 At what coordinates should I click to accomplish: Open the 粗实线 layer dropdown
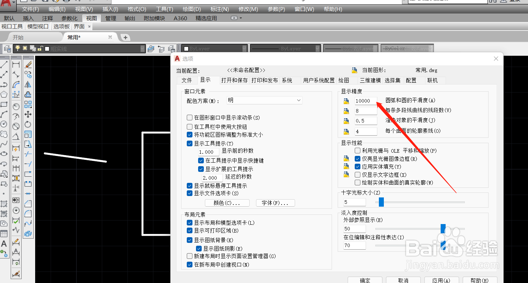coord(143,48)
